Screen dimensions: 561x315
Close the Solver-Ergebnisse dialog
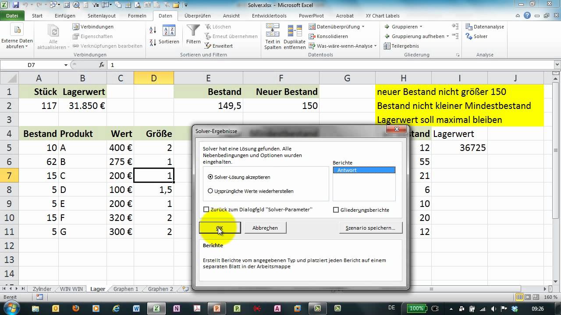tap(396, 129)
